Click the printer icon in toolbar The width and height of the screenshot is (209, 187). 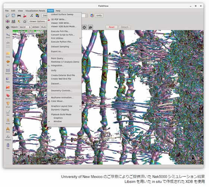(19, 16)
